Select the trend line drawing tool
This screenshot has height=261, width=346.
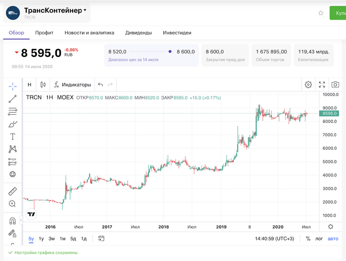[12, 99]
